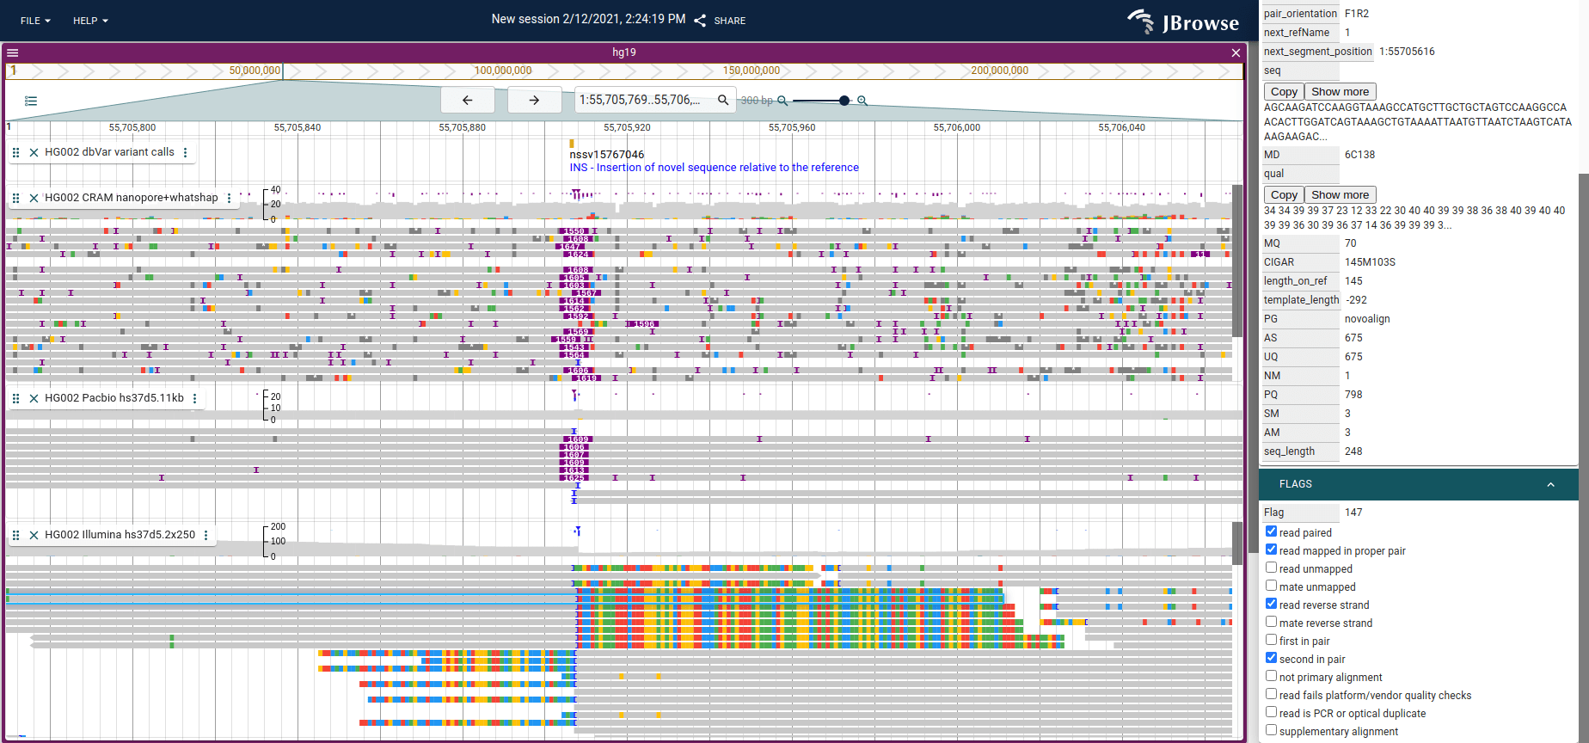This screenshot has height=743, width=1589.
Task: Show more of the seq value
Action: point(1340,92)
